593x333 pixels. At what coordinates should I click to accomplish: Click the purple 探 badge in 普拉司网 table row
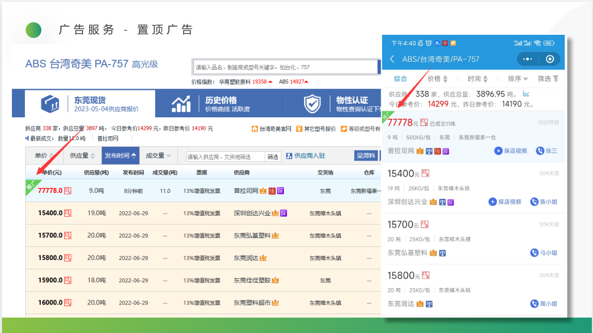(280, 191)
